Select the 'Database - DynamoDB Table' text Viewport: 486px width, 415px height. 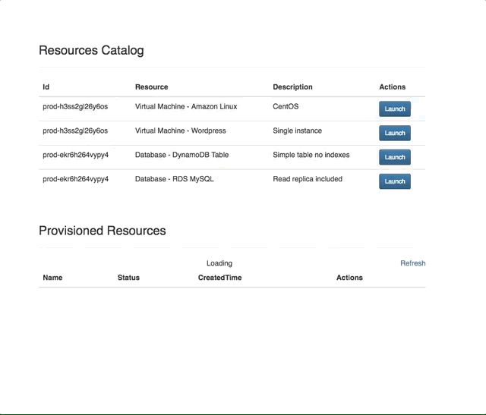click(x=182, y=155)
